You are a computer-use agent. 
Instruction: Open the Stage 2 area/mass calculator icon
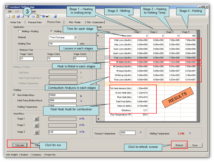click(x=37, y=125)
